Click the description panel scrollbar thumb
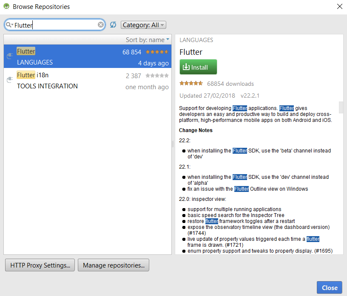347x296 pixels. [x=341, y=107]
